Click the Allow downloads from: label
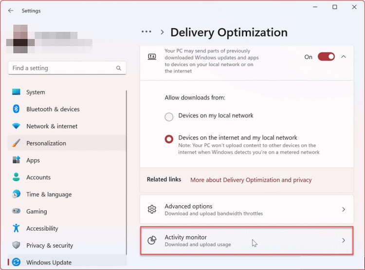The height and width of the screenshot is (270, 365). (195, 97)
